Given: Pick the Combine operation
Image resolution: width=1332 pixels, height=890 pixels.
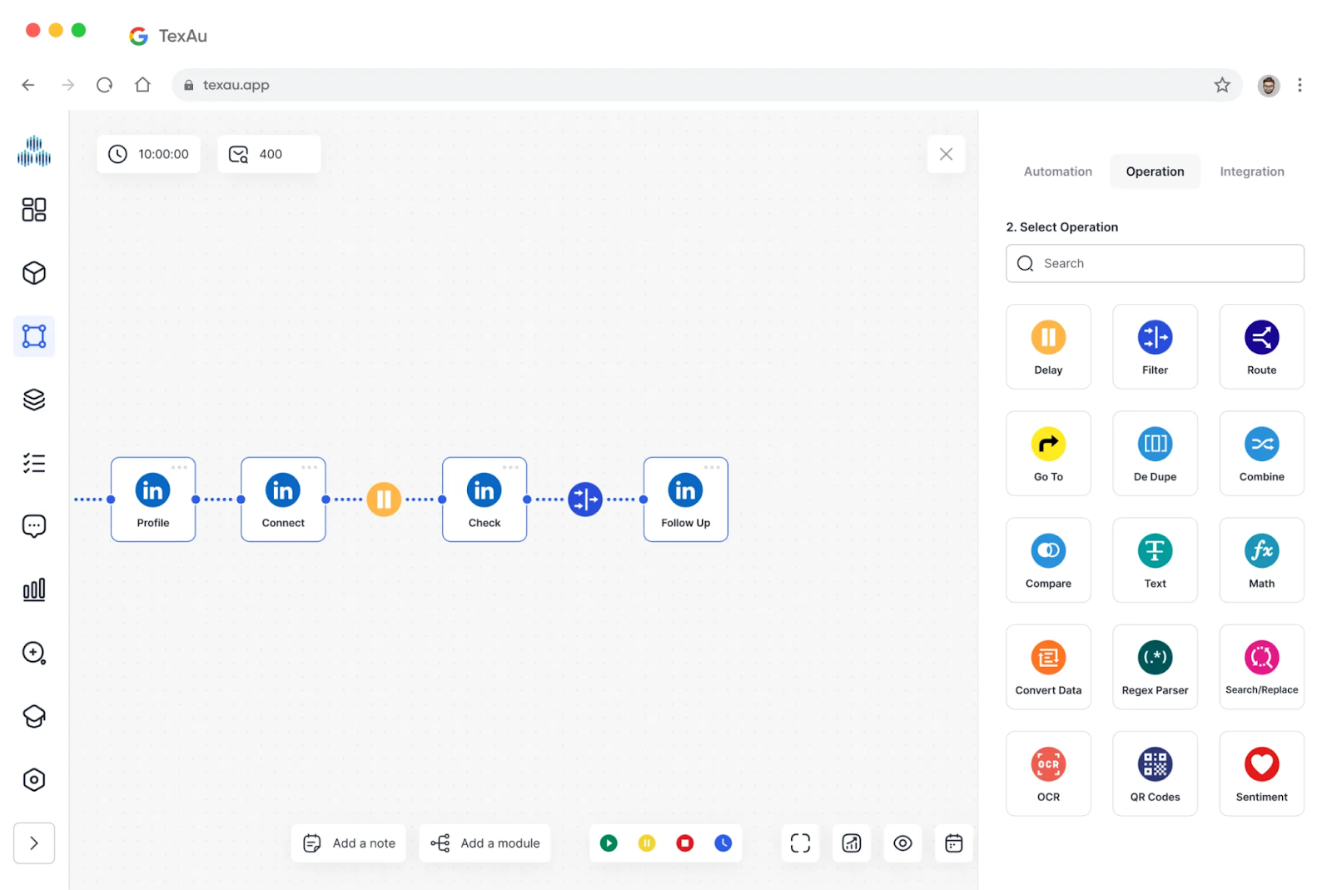Looking at the screenshot, I should 1261,453.
